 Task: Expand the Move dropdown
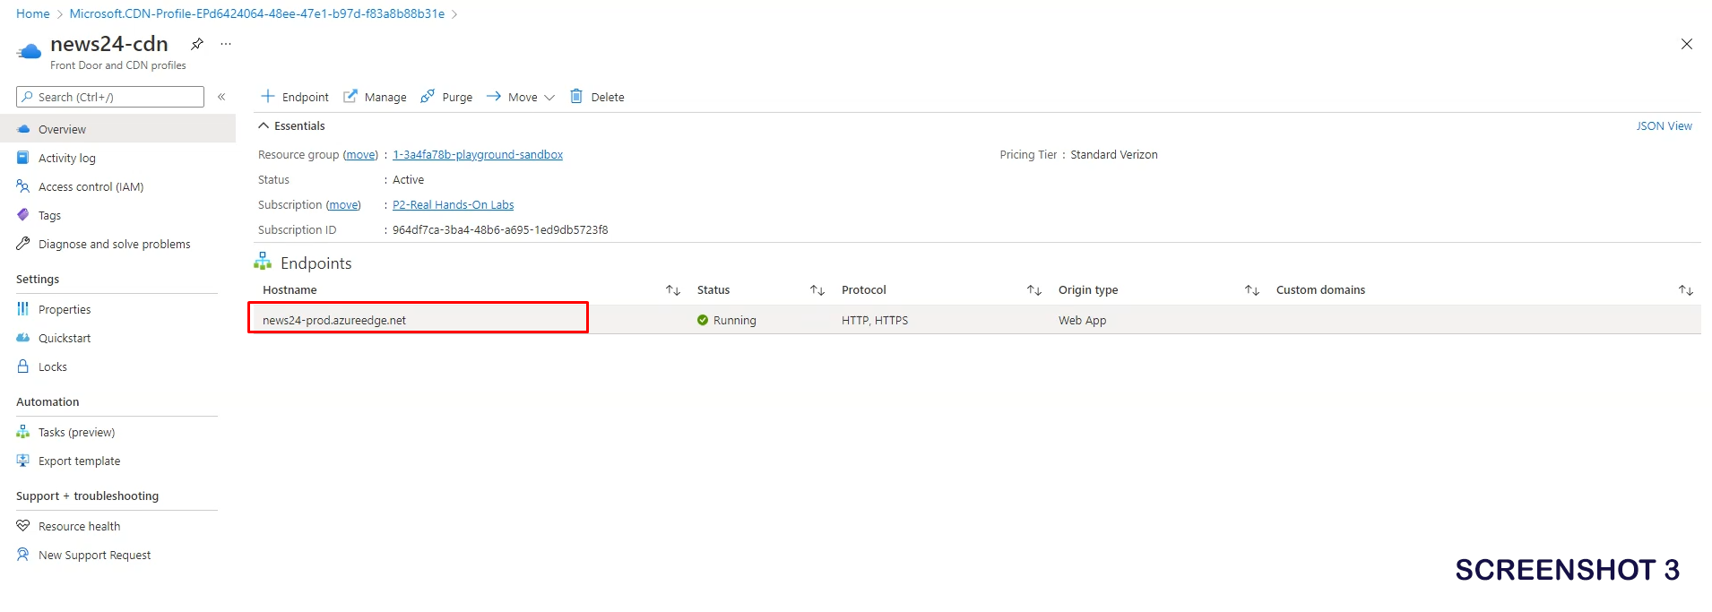click(x=549, y=98)
